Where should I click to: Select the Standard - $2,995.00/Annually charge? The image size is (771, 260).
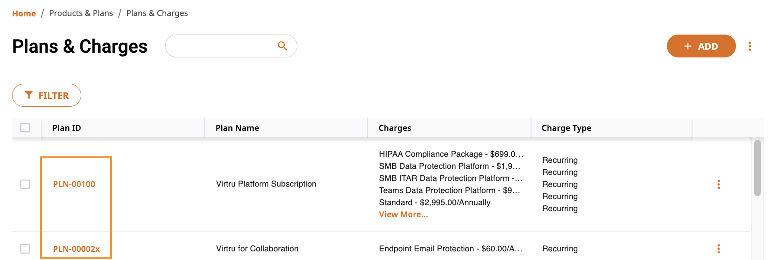coord(435,203)
